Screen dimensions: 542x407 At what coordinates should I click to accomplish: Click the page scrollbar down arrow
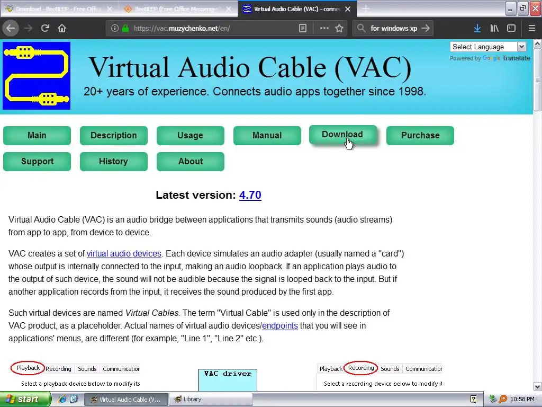click(538, 386)
